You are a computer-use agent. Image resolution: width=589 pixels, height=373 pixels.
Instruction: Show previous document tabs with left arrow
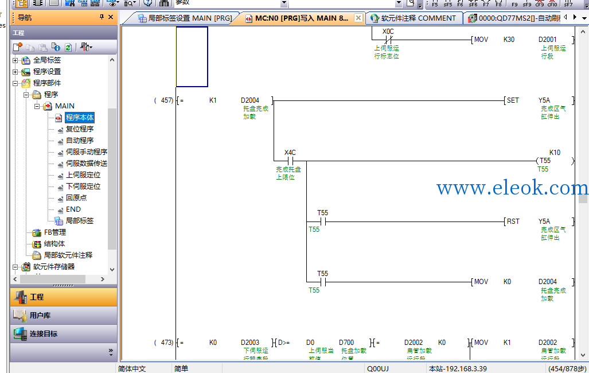click(x=565, y=17)
